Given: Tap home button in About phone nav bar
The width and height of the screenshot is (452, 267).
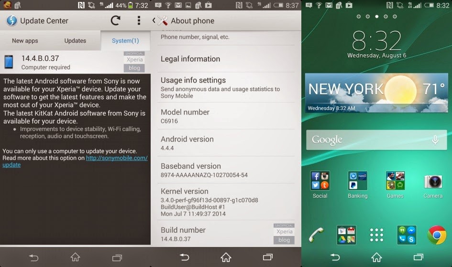Looking at the screenshot, I should tap(226, 257).
